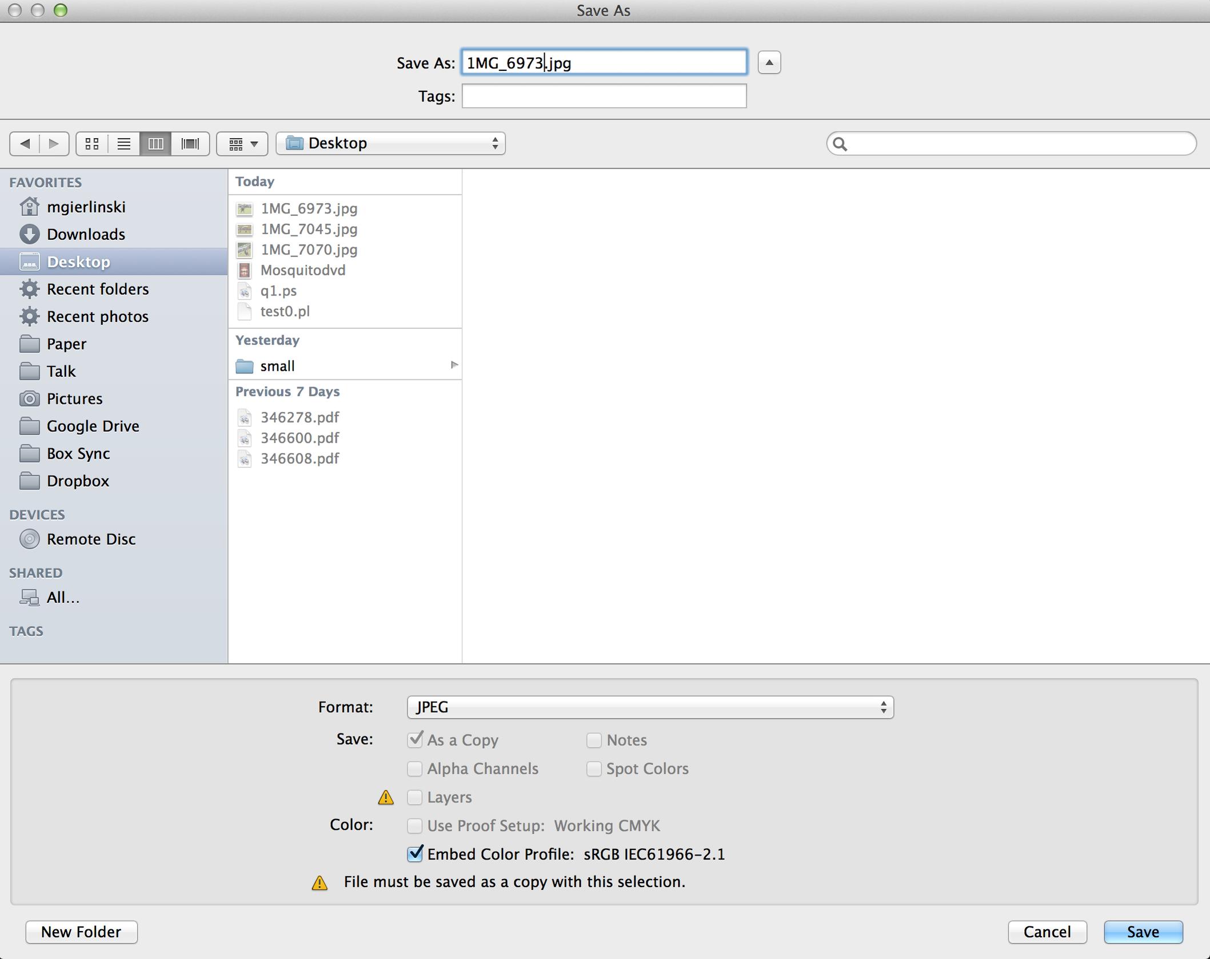Select Downloads in the Favorites sidebar

point(86,234)
